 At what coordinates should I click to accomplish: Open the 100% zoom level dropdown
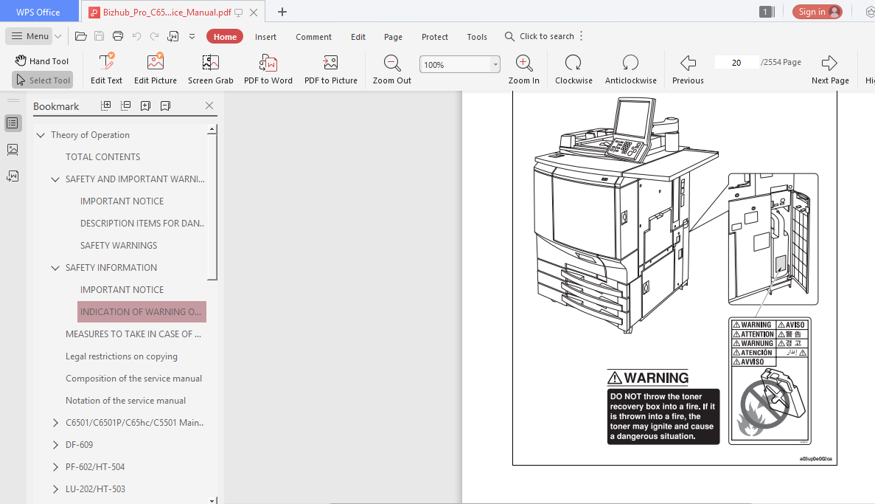tap(495, 65)
